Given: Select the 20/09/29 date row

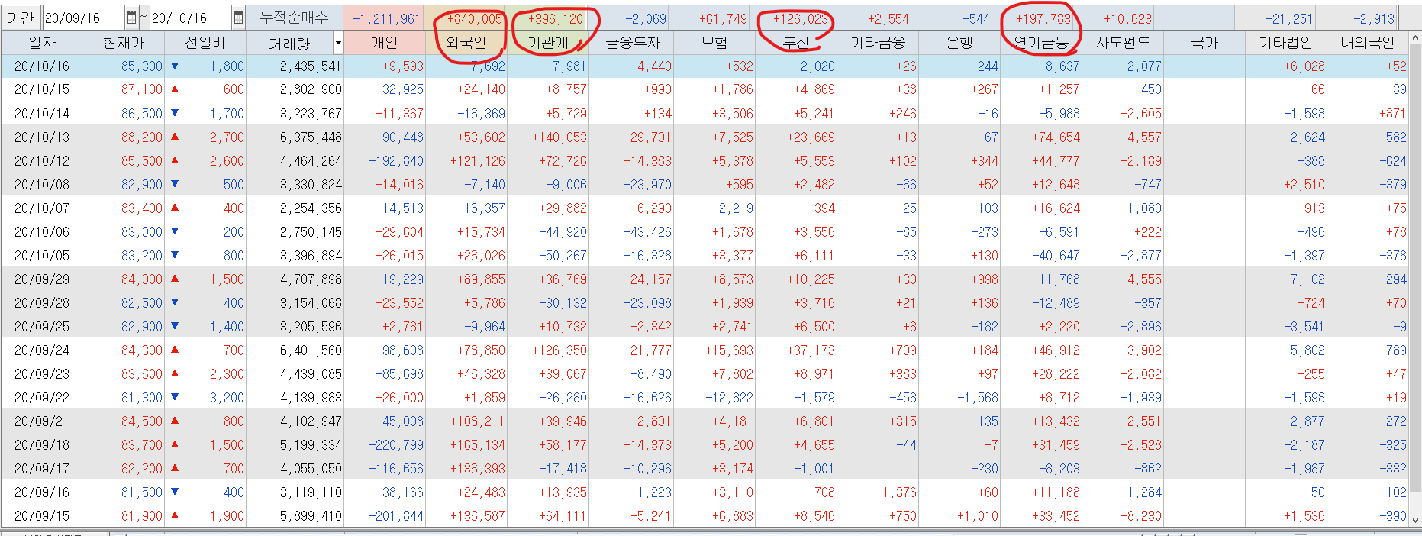Looking at the screenshot, I should click(41, 279).
